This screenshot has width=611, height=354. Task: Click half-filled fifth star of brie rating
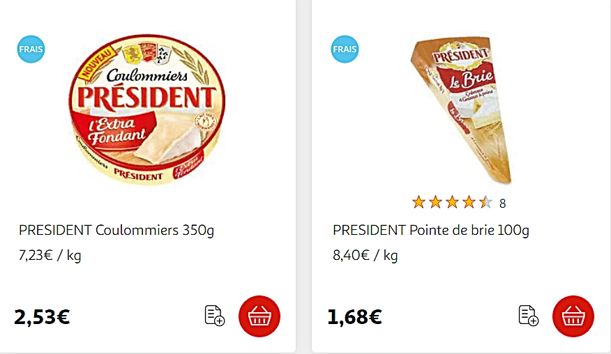pyautogui.click(x=485, y=203)
